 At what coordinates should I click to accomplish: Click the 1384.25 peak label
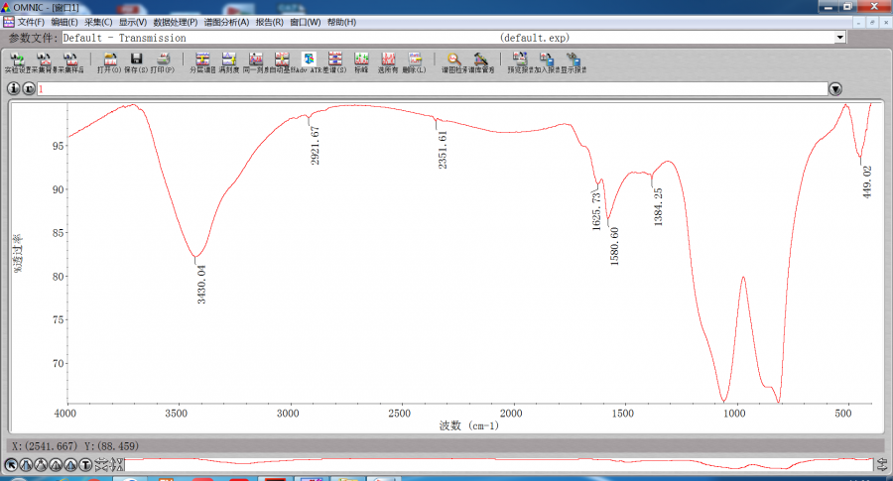click(658, 207)
